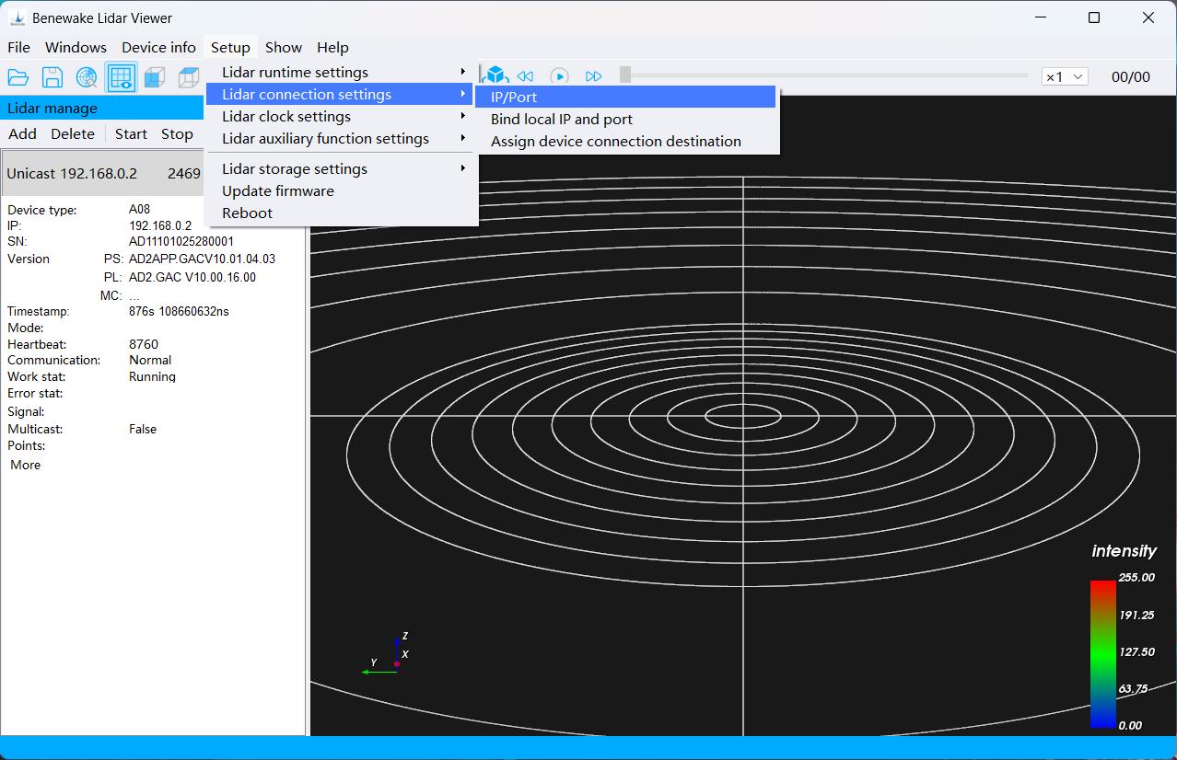Viewport: 1177px width, 760px height.
Task: Open a file with the folder icon
Action: pyautogui.click(x=18, y=78)
